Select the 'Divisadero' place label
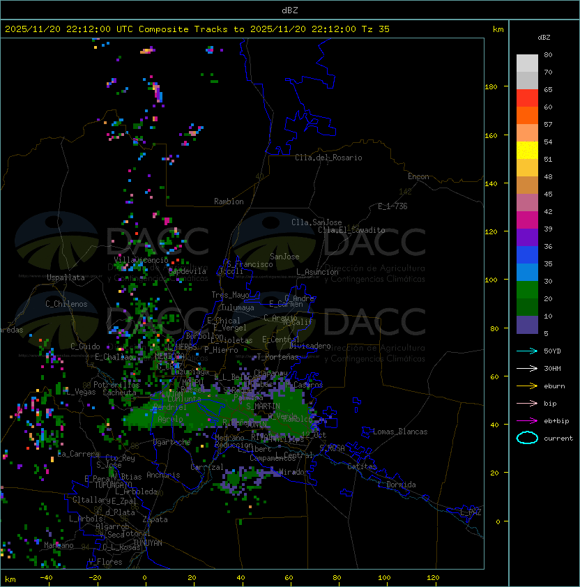 coord(310,346)
